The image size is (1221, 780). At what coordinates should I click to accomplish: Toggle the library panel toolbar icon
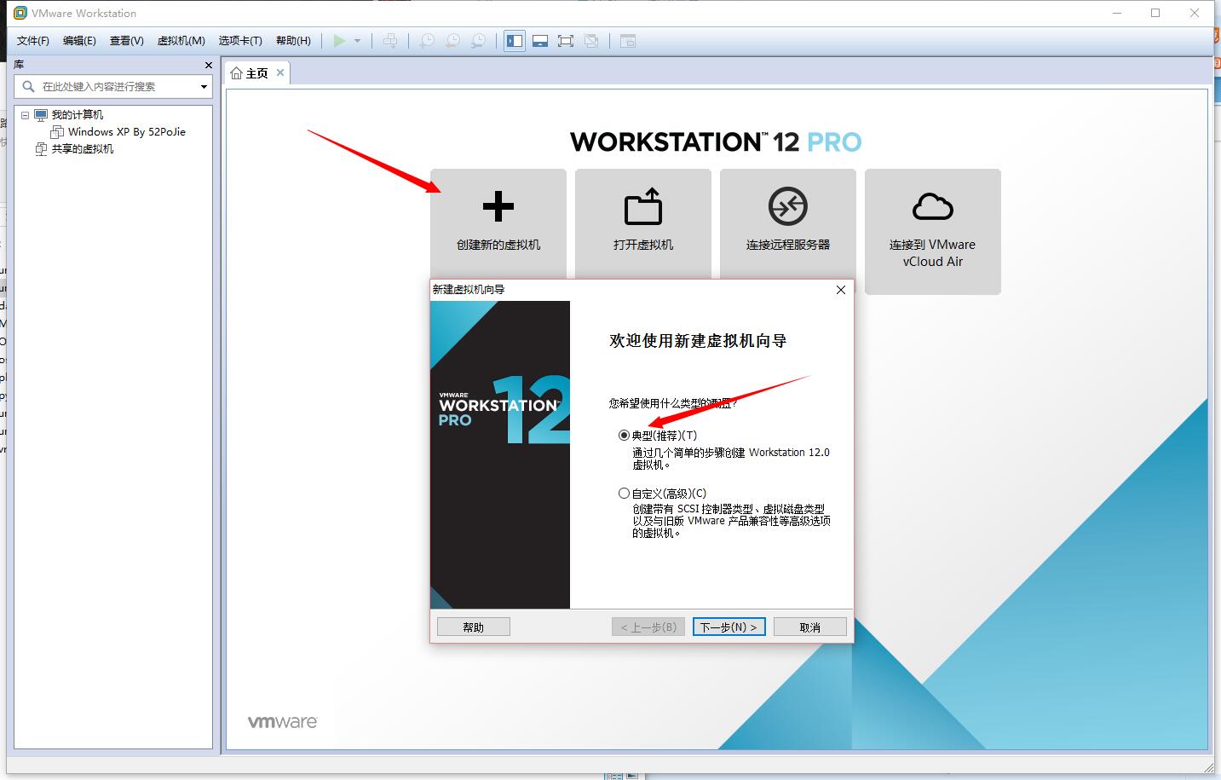click(515, 41)
